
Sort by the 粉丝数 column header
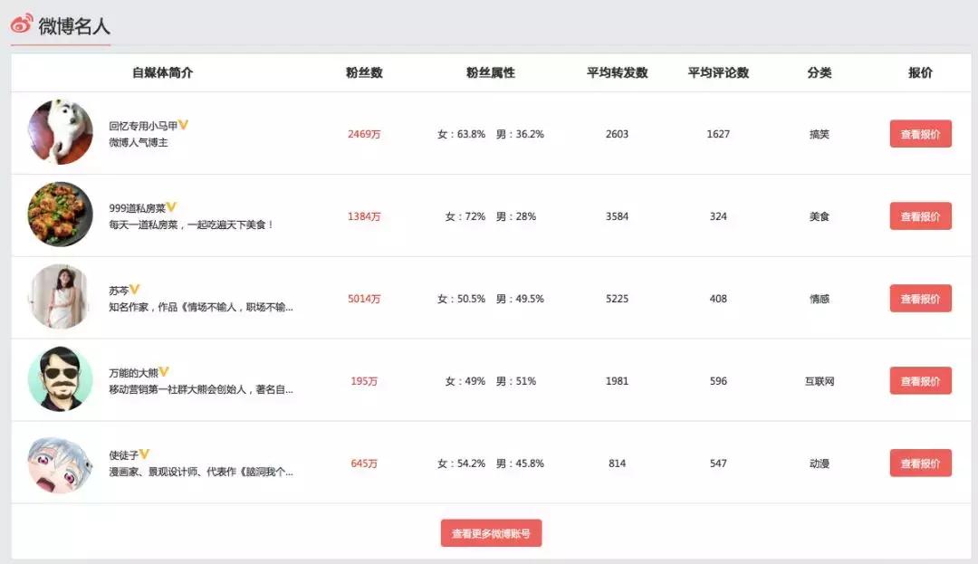point(365,72)
